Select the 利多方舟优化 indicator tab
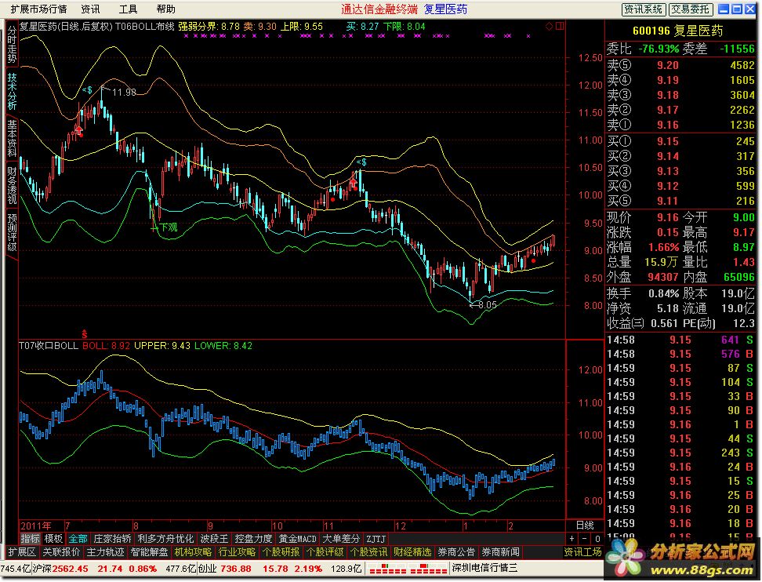The width and height of the screenshot is (762, 582). tap(165, 539)
